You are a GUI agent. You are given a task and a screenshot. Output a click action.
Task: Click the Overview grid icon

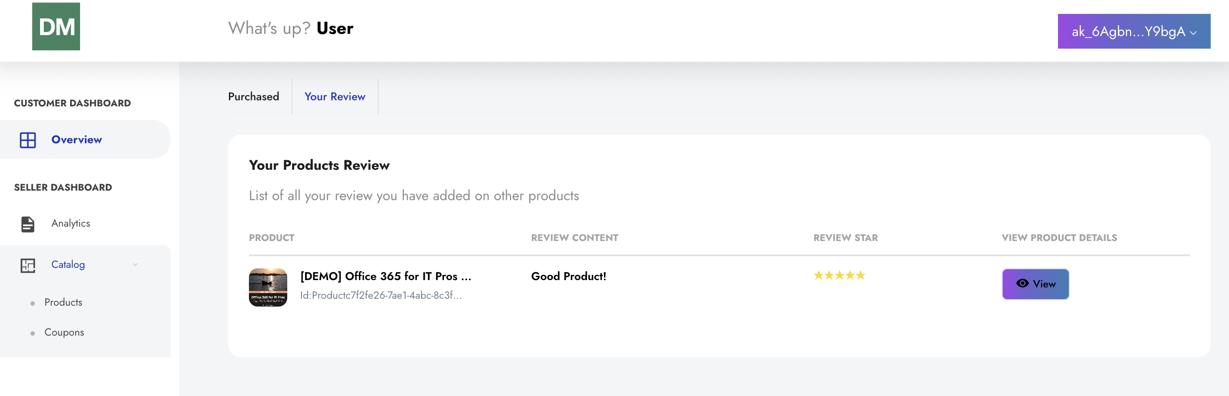click(28, 140)
